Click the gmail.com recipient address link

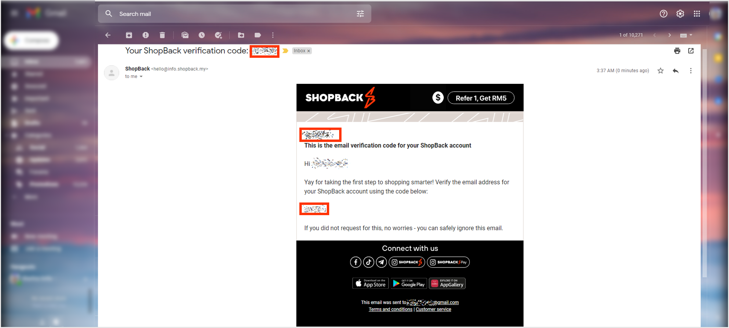coord(433,302)
